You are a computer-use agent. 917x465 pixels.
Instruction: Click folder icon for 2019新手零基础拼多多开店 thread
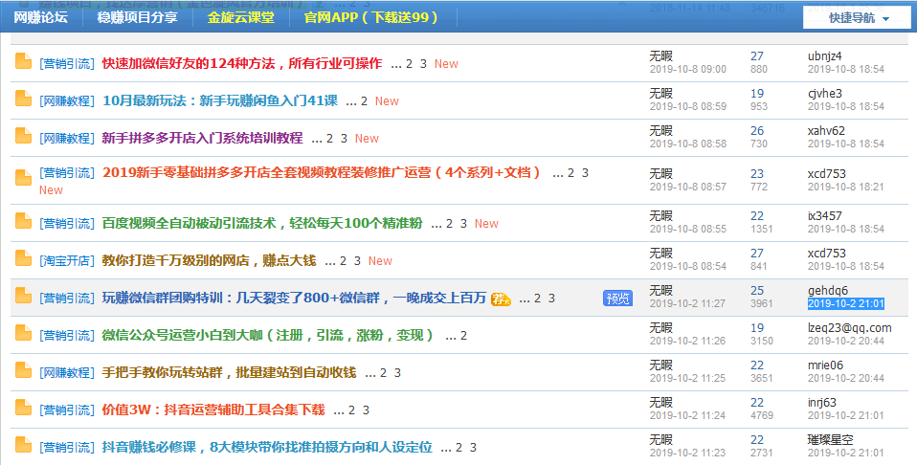tap(23, 178)
